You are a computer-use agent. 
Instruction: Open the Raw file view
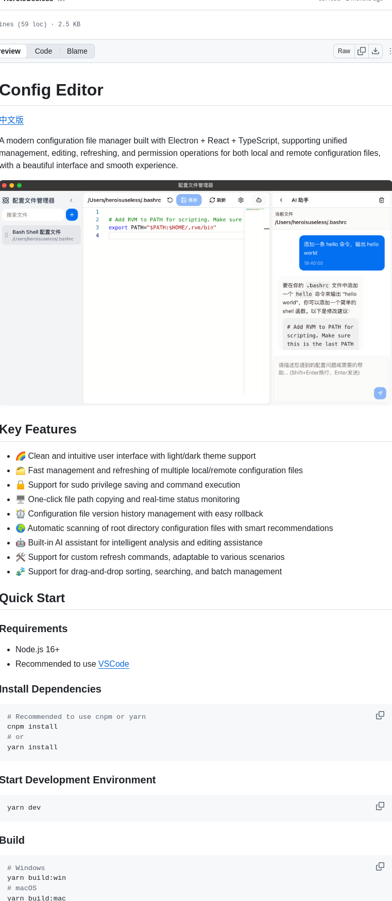click(344, 51)
